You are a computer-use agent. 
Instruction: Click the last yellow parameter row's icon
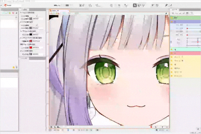pos(172,76)
